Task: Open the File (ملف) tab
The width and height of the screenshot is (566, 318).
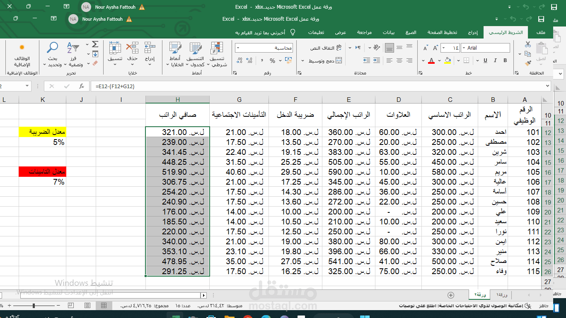Action: point(541,32)
